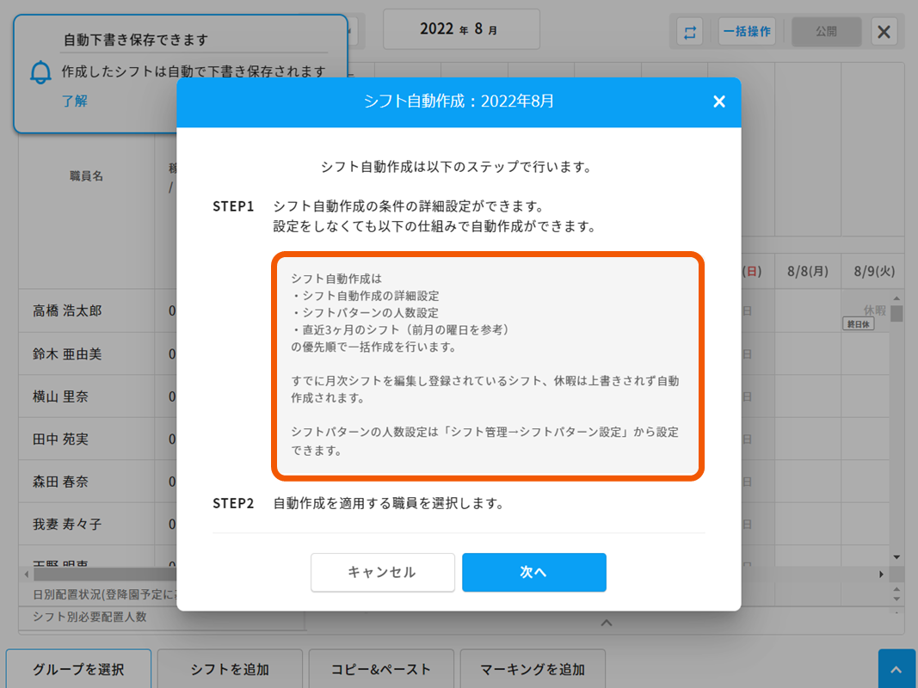Click the 公開 button
This screenshot has height=688, width=918.
[826, 32]
